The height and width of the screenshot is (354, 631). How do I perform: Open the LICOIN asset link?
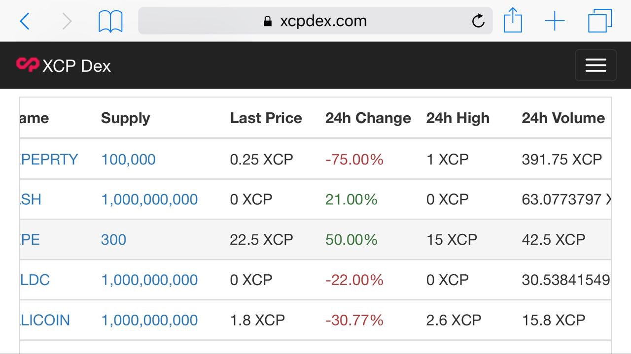[x=45, y=320]
